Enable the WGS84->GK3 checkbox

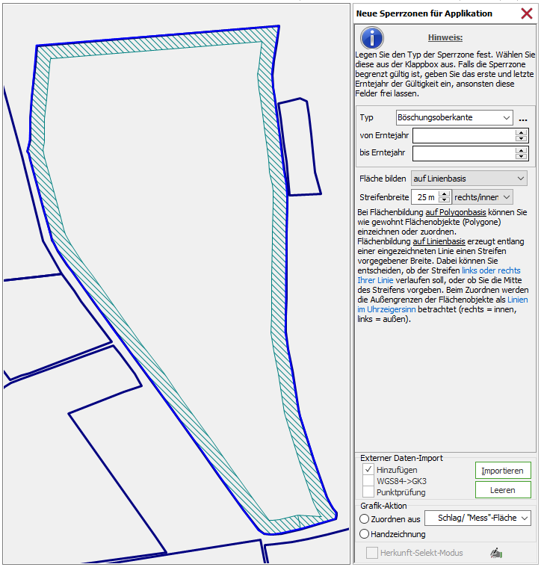coord(368,481)
